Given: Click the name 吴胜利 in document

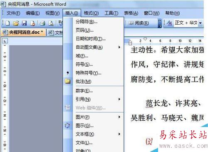Looking at the screenshot, I should point(141,118).
